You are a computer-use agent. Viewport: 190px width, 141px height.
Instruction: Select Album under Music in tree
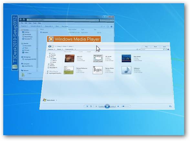54,60
